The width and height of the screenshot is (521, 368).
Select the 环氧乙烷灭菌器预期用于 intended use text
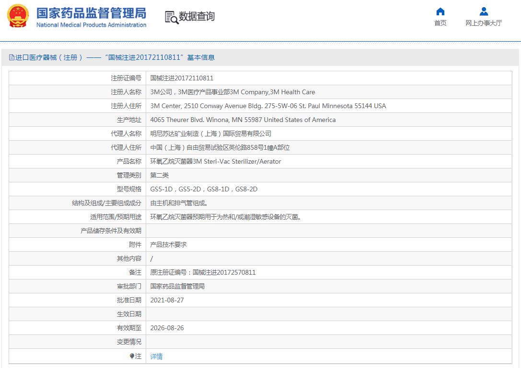(226, 217)
